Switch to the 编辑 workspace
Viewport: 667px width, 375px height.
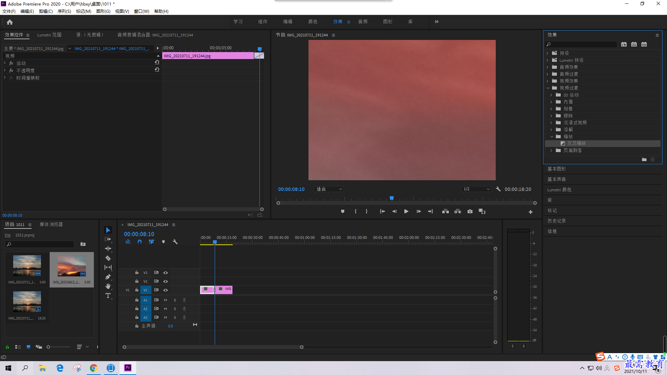pos(288,22)
